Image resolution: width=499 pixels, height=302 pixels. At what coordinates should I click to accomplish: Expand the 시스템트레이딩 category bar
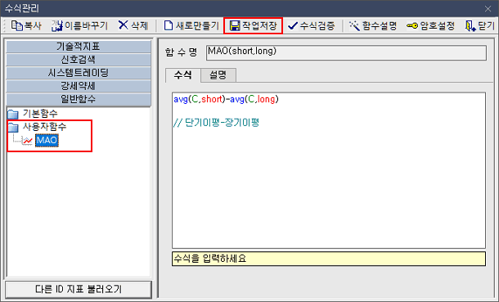[79, 73]
